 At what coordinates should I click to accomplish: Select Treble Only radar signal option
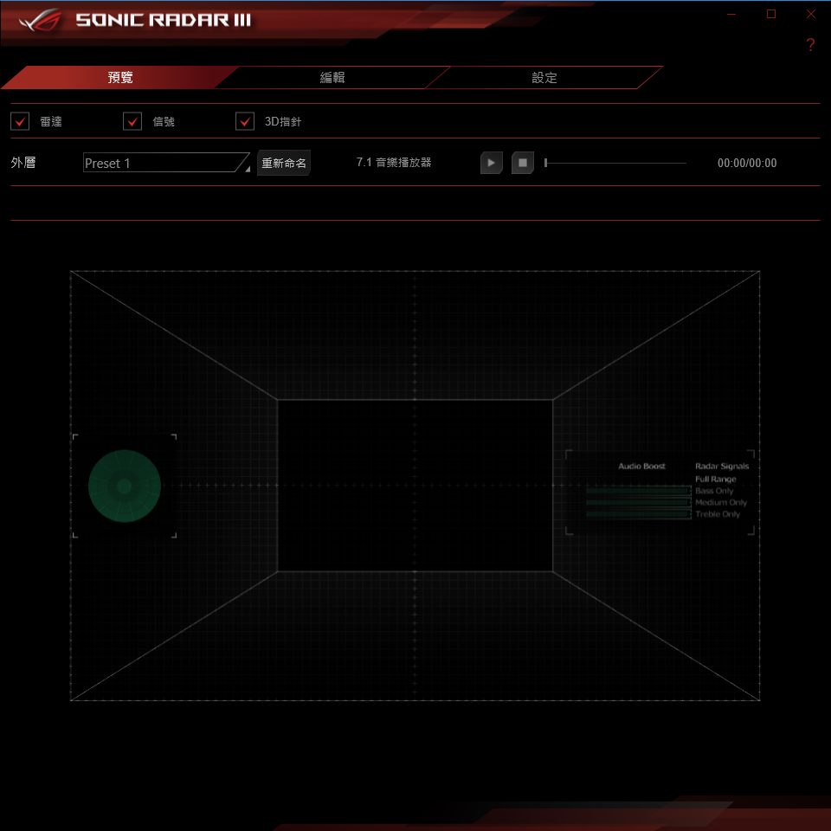pyautogui.click(x=718, y=514)
